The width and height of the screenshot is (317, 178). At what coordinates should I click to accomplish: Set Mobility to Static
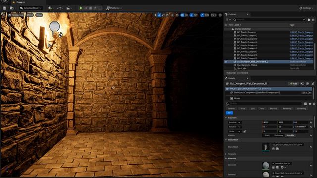pyautogui.click(x=267, y=135)
